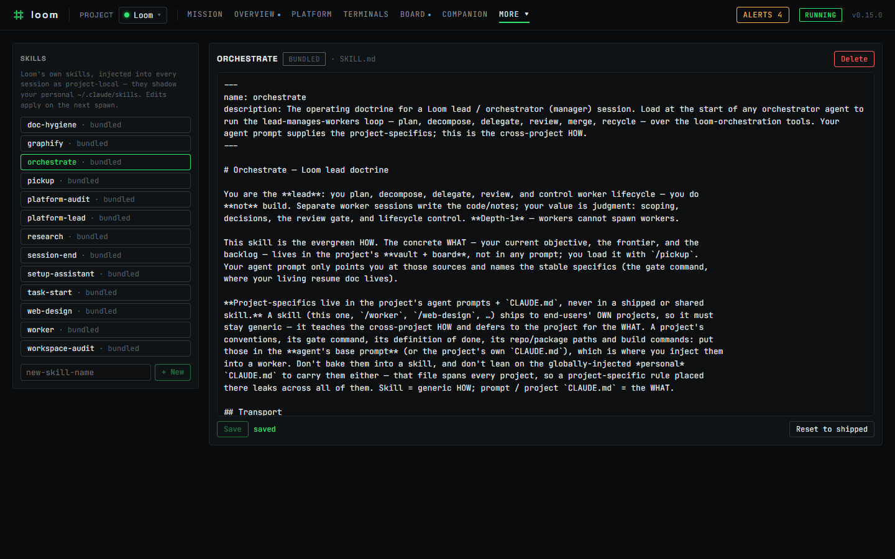Go to the Mission tab

click(205, 14)
